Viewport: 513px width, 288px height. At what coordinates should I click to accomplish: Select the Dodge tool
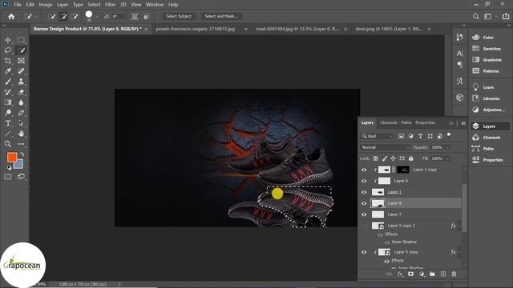point(8,113)
